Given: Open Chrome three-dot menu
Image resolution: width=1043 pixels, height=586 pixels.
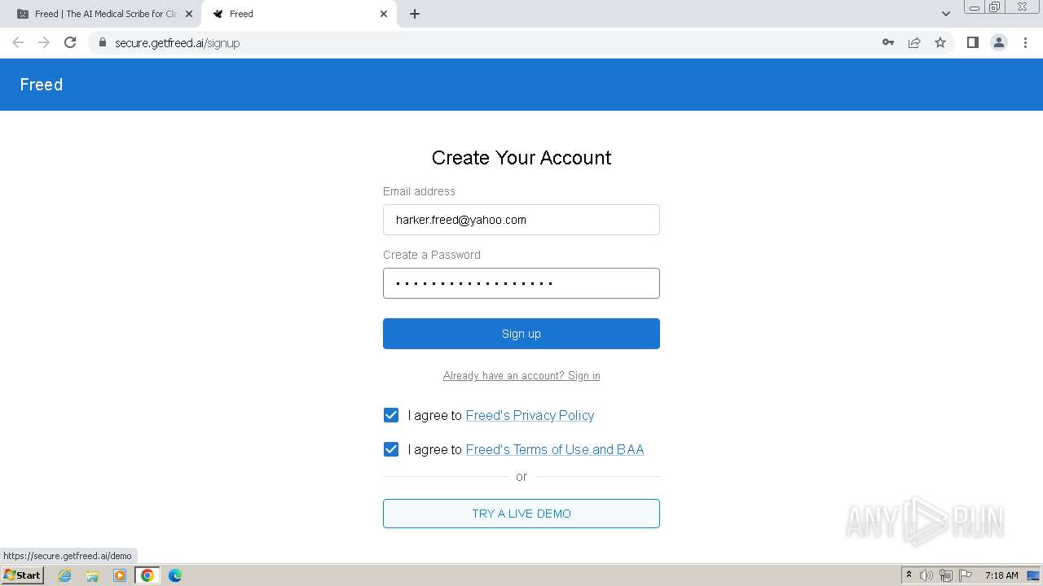Looking at the screenshot, I should coord(1026,42).
